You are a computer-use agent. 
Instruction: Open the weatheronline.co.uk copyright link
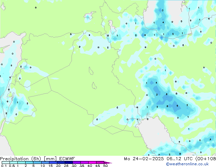[x=187, y=164]
